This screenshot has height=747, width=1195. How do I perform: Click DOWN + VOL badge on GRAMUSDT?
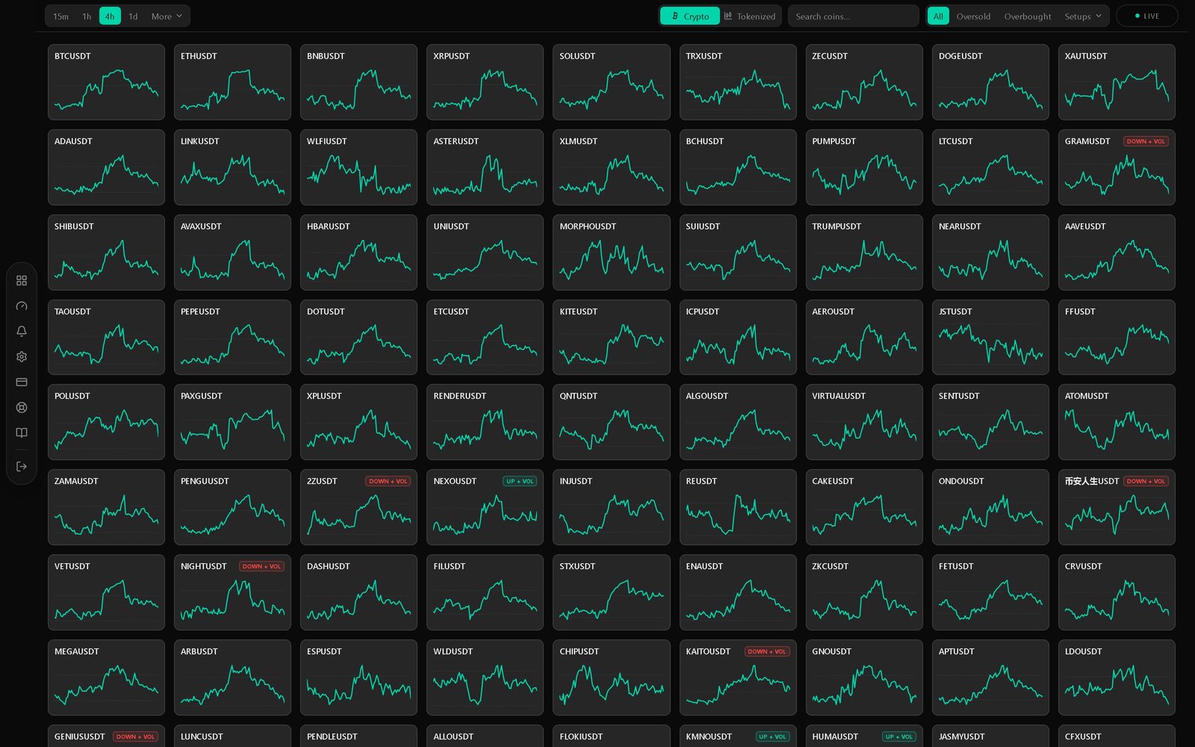tap(1146, 141)
